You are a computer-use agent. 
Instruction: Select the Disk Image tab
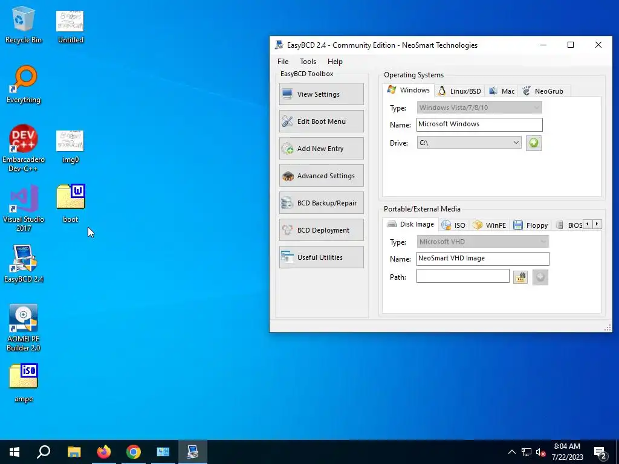click(x=410, y=224)
